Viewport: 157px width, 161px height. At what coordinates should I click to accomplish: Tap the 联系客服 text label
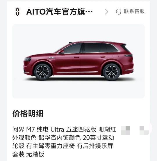[134, 11]
